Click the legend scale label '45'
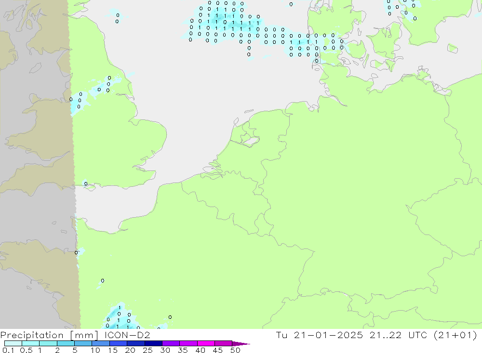The width and height of the screenshot is (482, 353). tap(218, 350)
